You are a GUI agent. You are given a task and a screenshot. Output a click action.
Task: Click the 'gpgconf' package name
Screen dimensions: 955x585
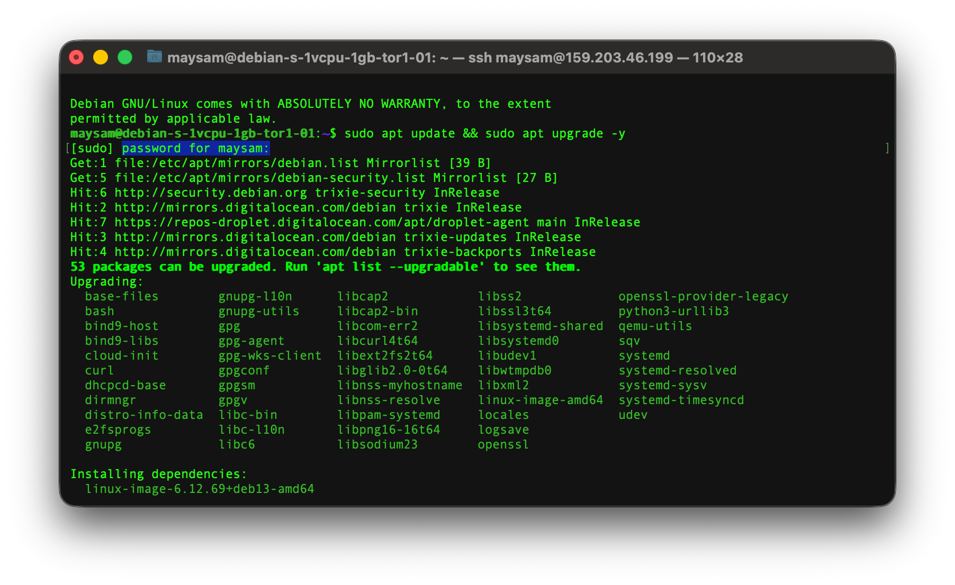(x=244, y=370)
